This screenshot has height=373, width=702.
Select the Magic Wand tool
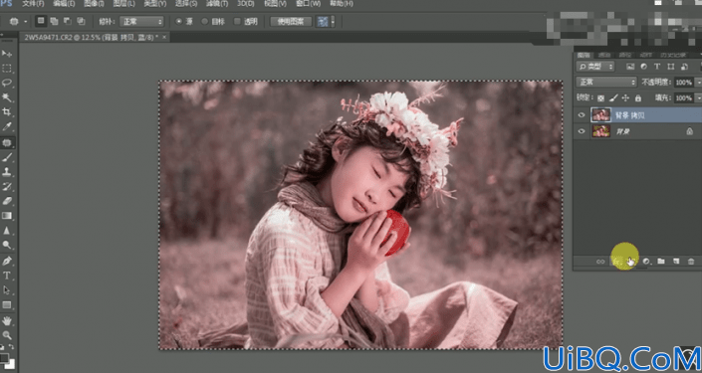7,97
